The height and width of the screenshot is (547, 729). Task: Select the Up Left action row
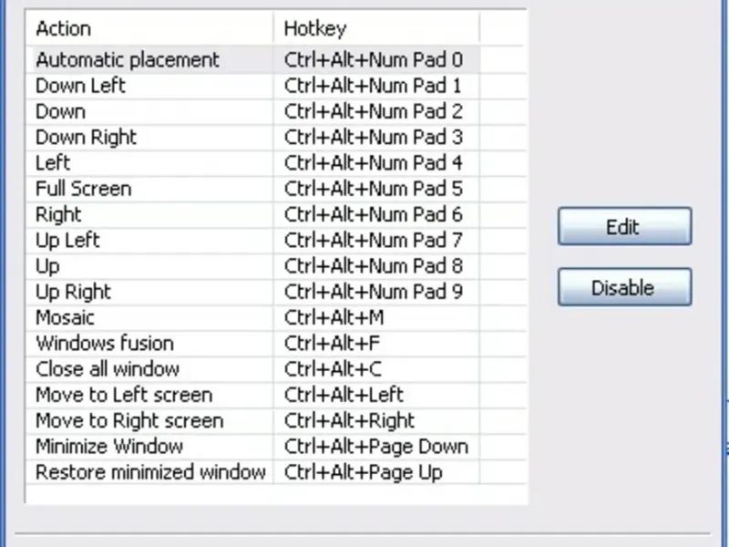point(67,241)
